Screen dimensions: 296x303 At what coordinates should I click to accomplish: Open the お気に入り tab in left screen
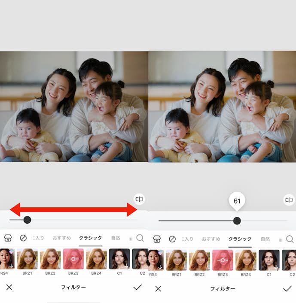[39, 238]
